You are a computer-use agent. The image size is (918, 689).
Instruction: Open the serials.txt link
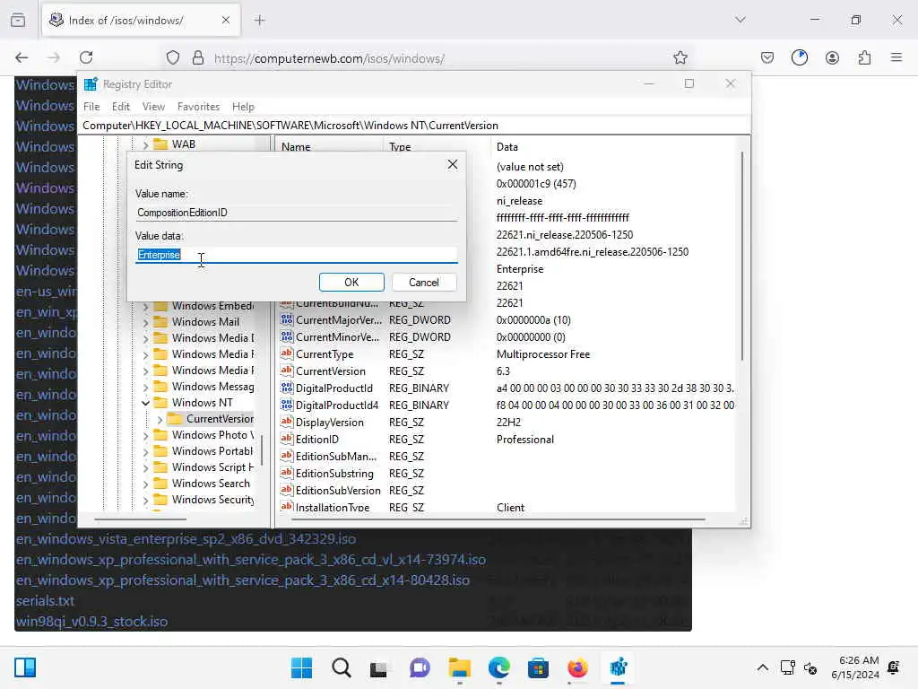click(x=45, y=601)
